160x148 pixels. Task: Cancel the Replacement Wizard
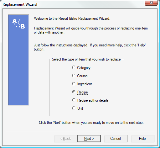point(116,139)
